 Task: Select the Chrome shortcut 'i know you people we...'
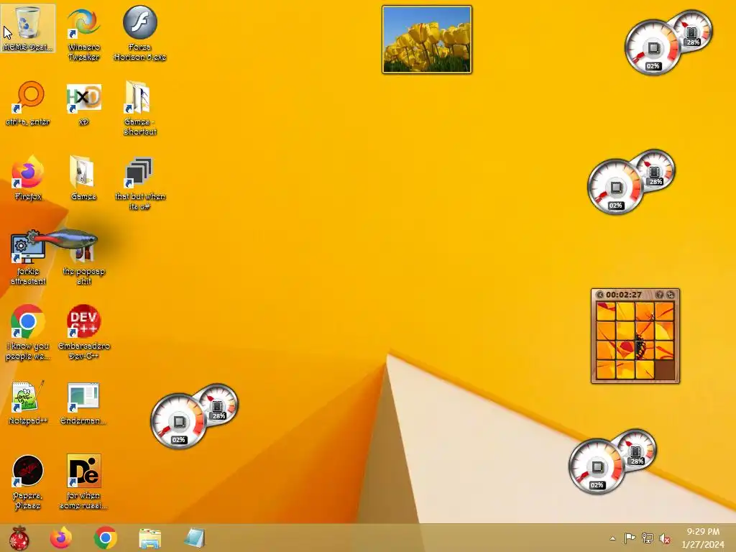[x=28, y=332]
